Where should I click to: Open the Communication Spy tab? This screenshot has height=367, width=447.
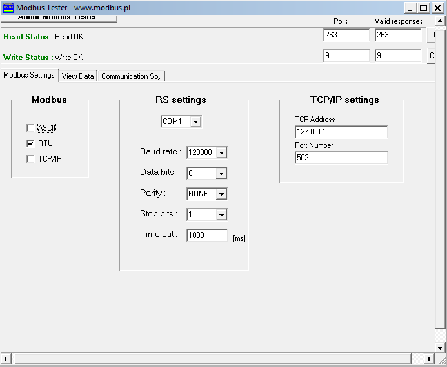[x=132, y=76]
